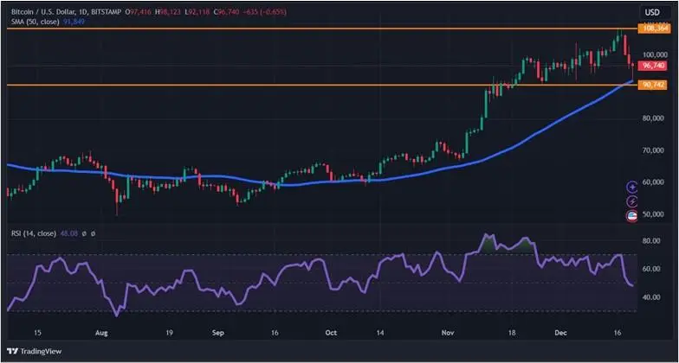Click the US flag economic event icon

(x=632, y=216)
